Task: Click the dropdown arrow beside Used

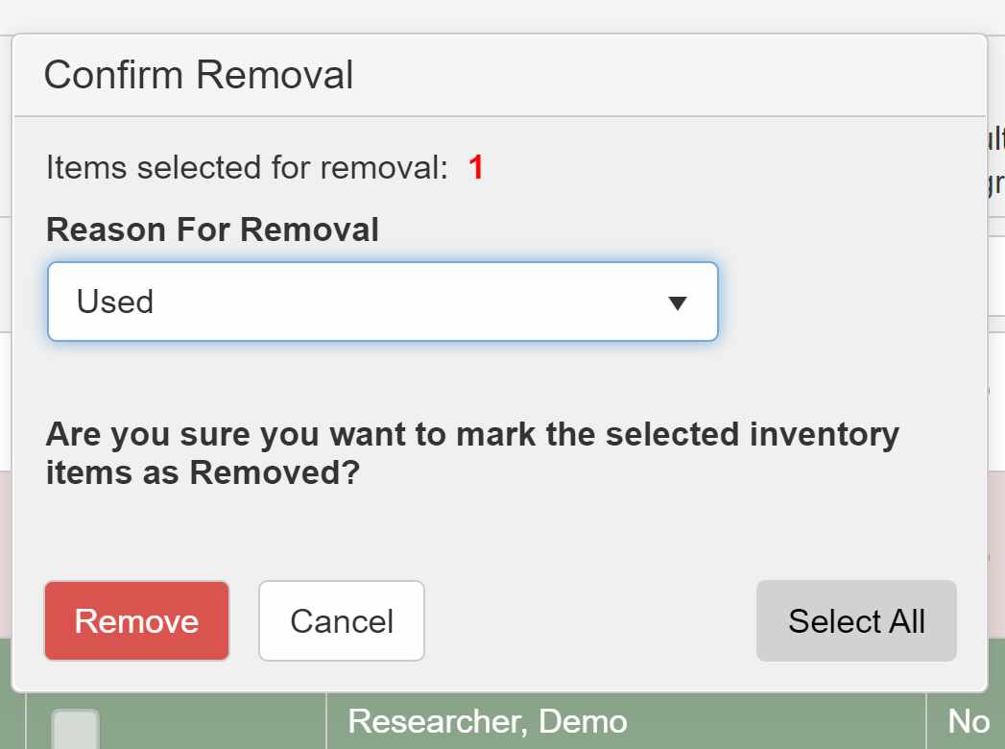Action: click(677, 303)
